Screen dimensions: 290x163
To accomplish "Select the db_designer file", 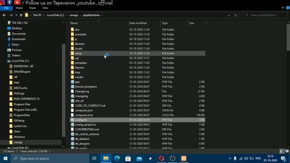I will click(x=137, y=144).
